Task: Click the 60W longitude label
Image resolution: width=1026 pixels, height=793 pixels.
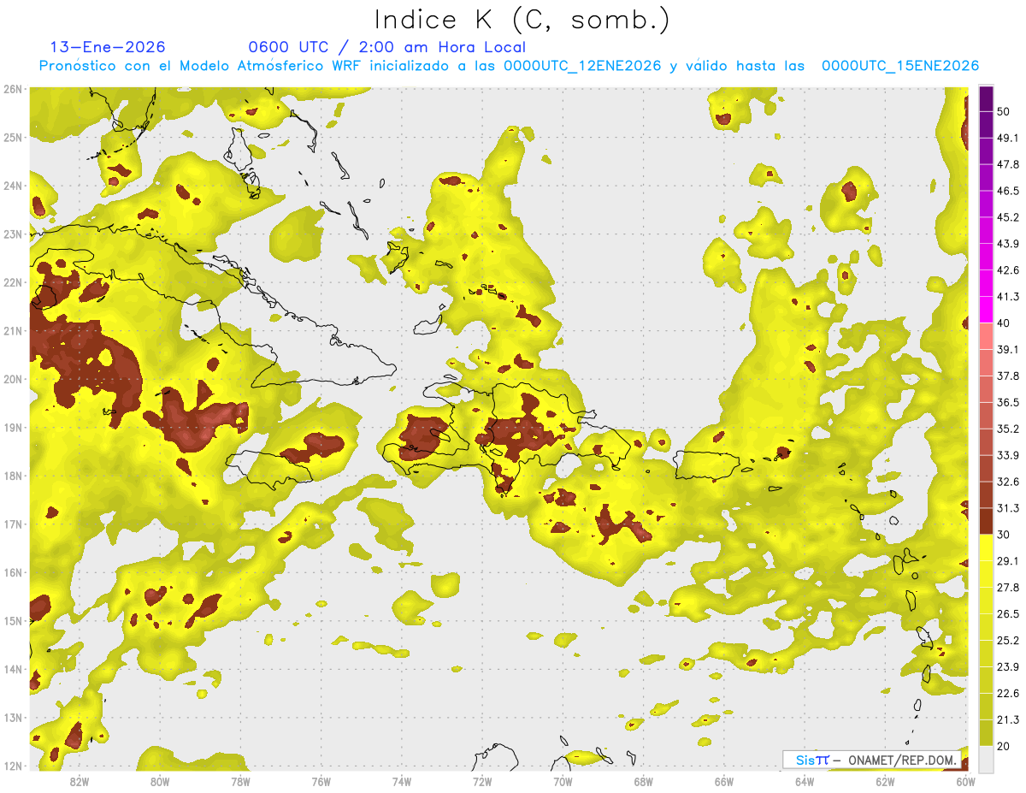Action: point(966,781)
